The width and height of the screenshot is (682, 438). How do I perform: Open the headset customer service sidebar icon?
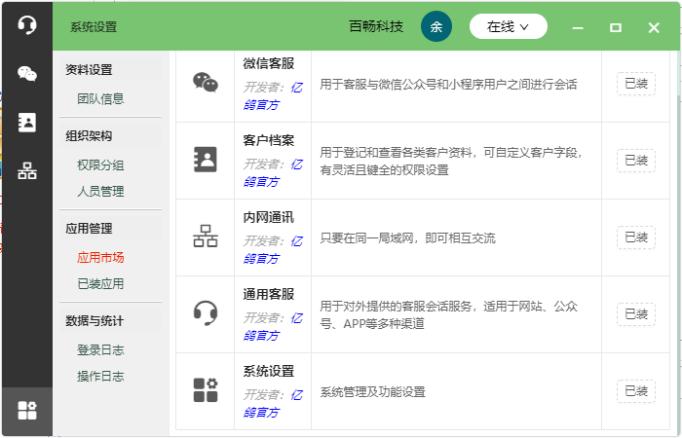tap(27, 24)
